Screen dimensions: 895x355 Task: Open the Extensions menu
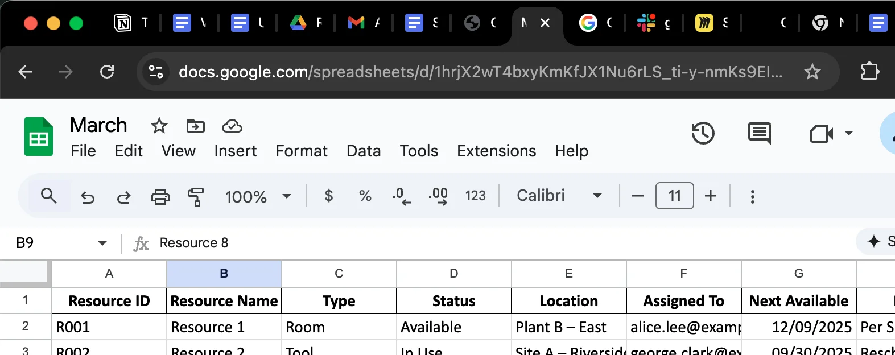coord(496,151)
